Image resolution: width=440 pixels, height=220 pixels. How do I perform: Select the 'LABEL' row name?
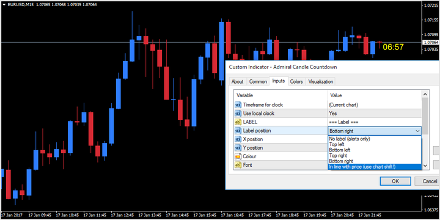[250, 122]
